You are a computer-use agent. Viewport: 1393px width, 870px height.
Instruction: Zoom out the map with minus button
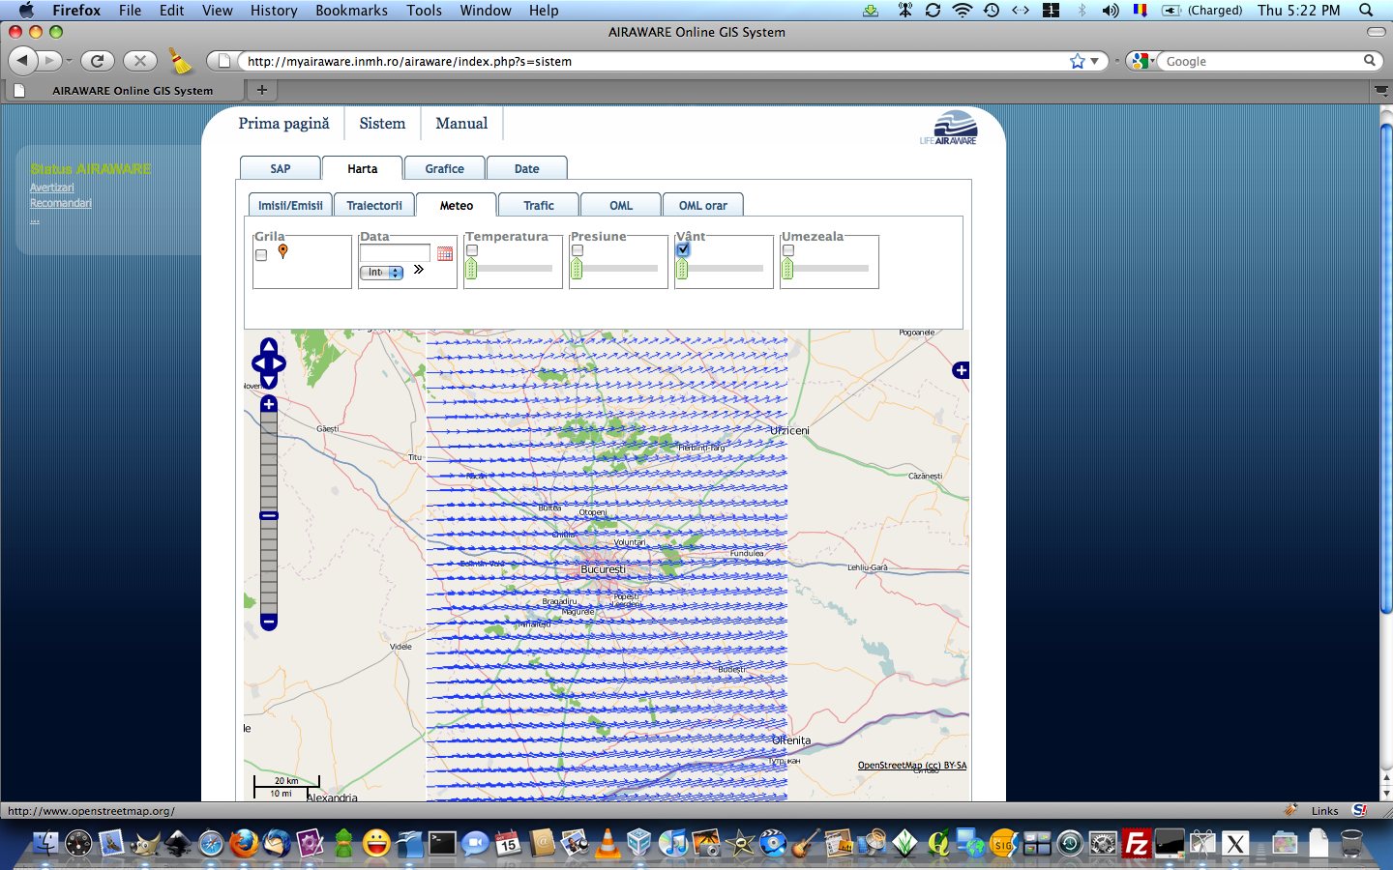coord(269,622)
